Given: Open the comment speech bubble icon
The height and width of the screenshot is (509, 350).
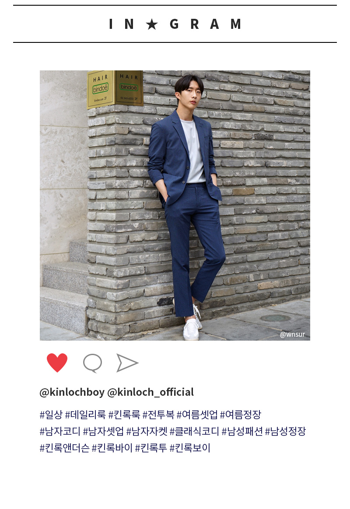Looking at the screenshot, I should click(93, 363).
